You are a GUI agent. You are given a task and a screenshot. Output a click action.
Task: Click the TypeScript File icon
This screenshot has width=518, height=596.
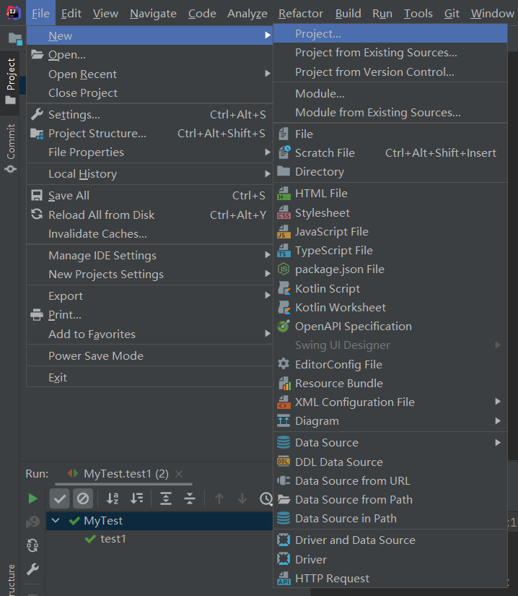point(284,251)
